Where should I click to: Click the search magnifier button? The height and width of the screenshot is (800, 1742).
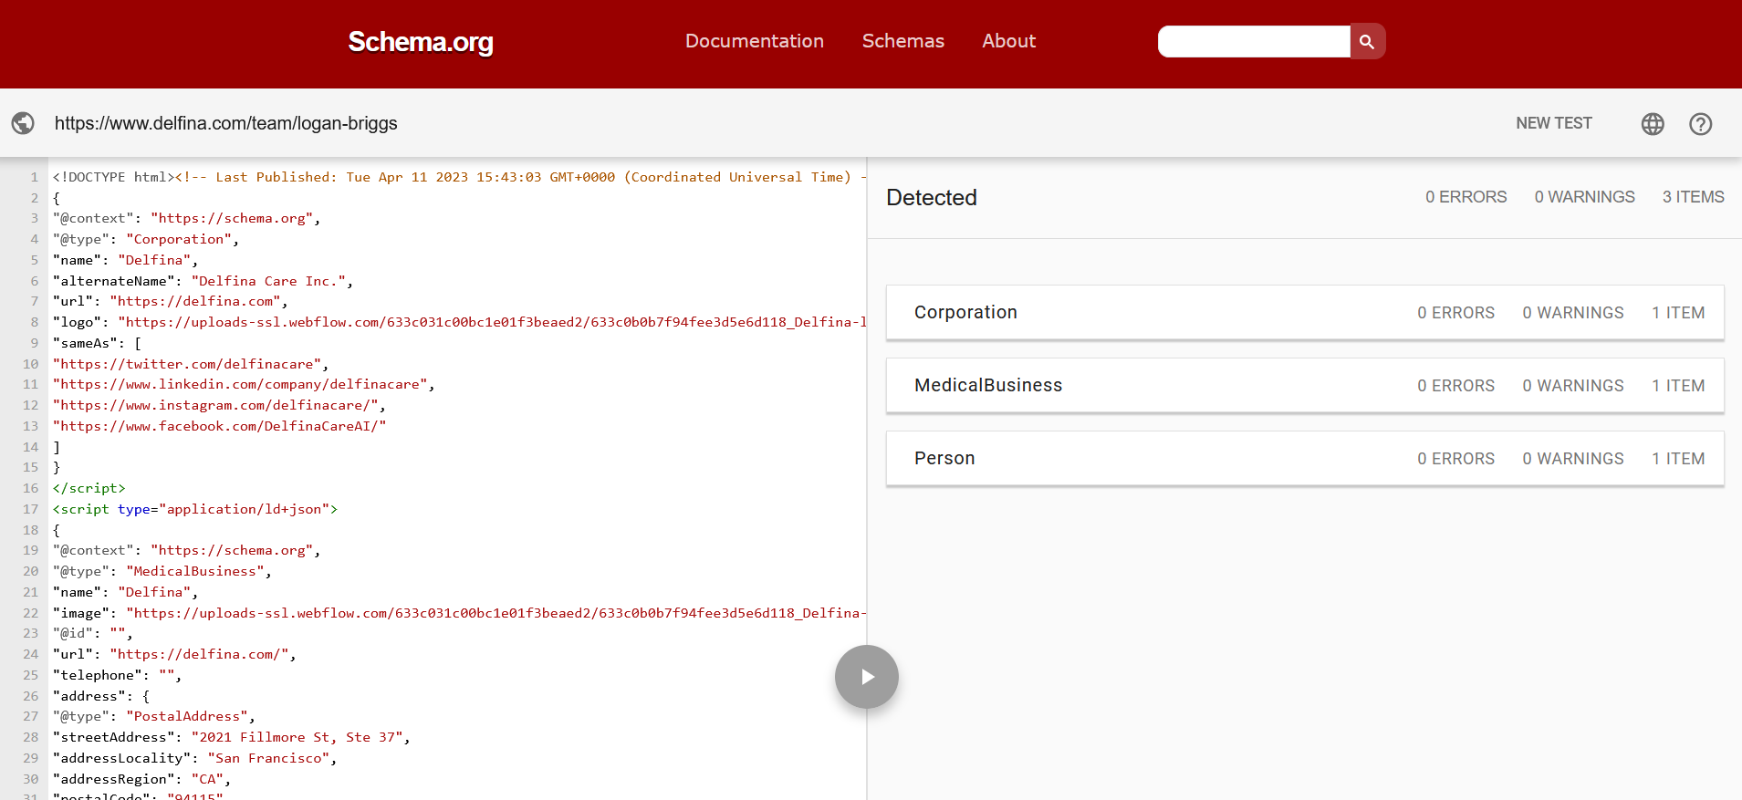[1367, 41]
